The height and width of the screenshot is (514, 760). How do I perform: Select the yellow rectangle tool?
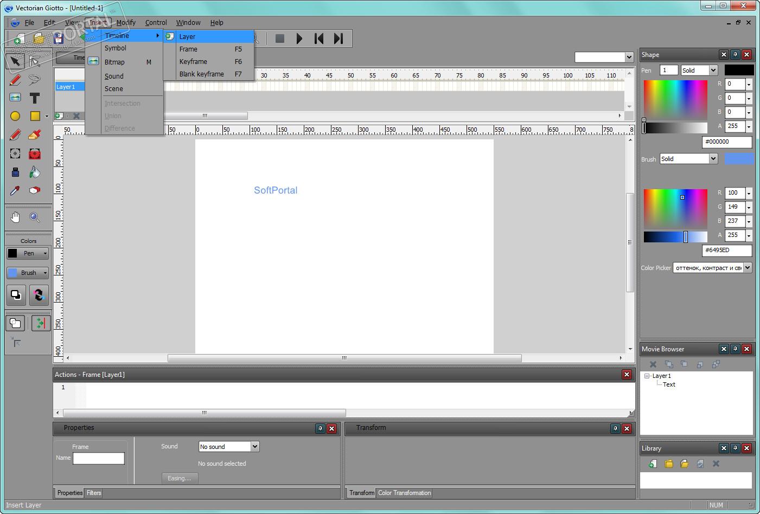(35, 116)
